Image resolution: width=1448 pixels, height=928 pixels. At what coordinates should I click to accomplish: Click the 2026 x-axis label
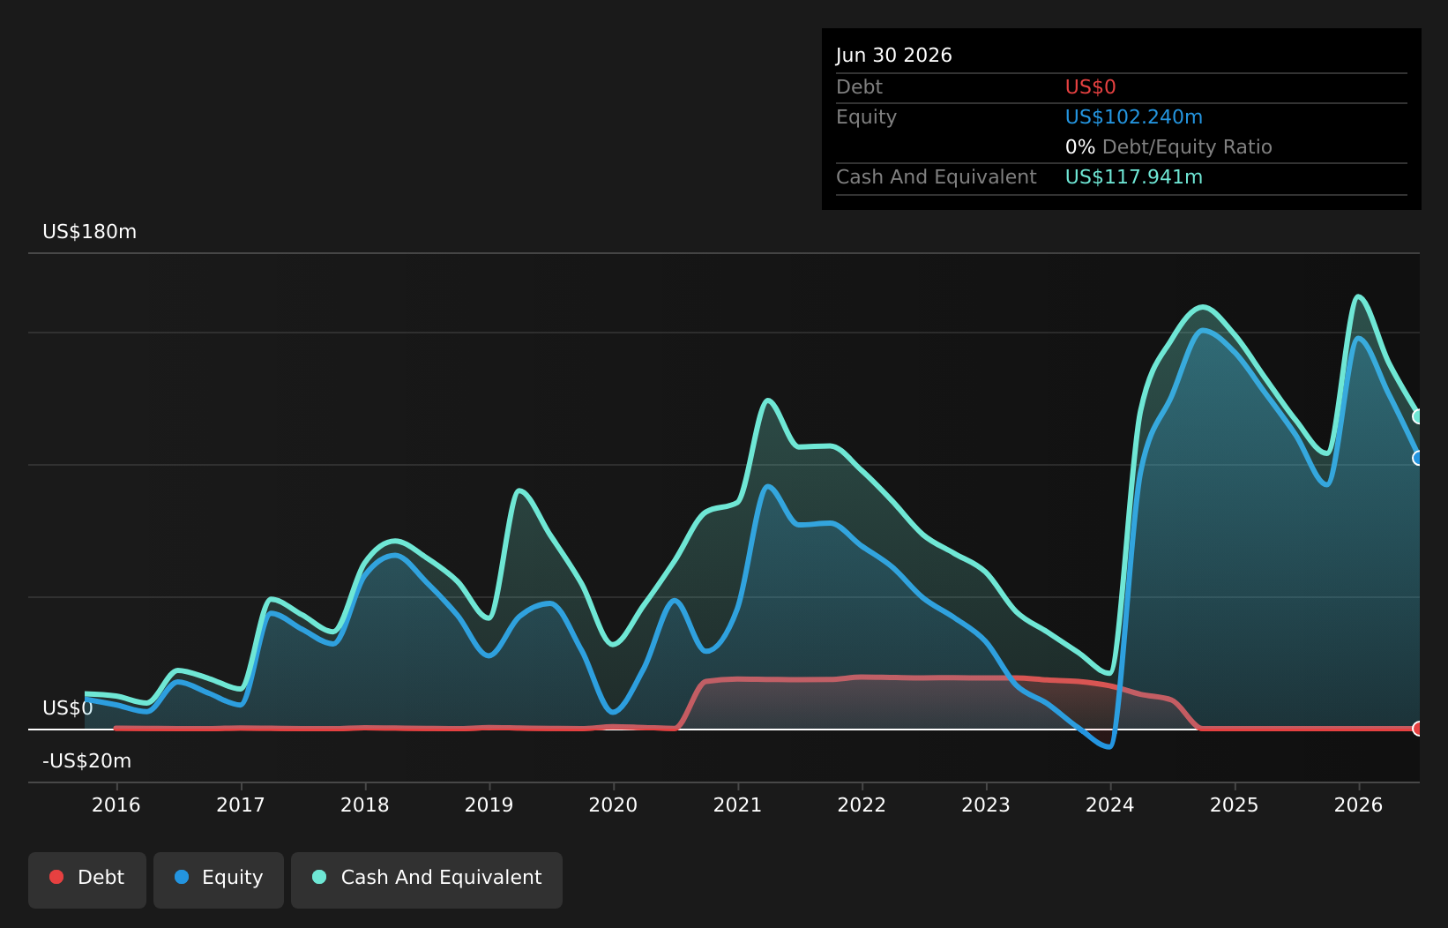[x=1359, y=805]
